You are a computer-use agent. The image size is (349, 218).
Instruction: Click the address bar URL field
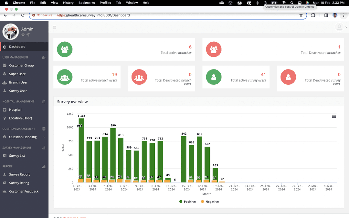point(162,15)
